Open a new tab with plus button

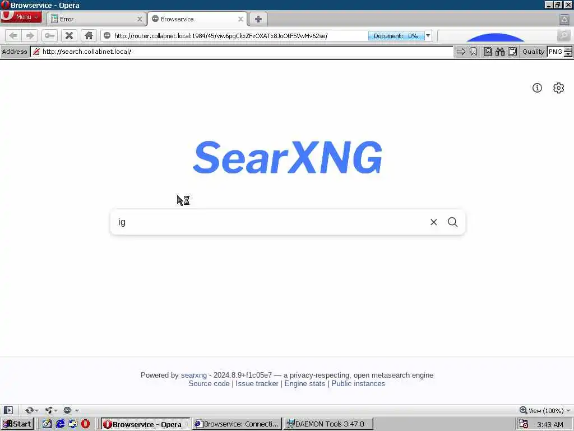click(258, 19)
